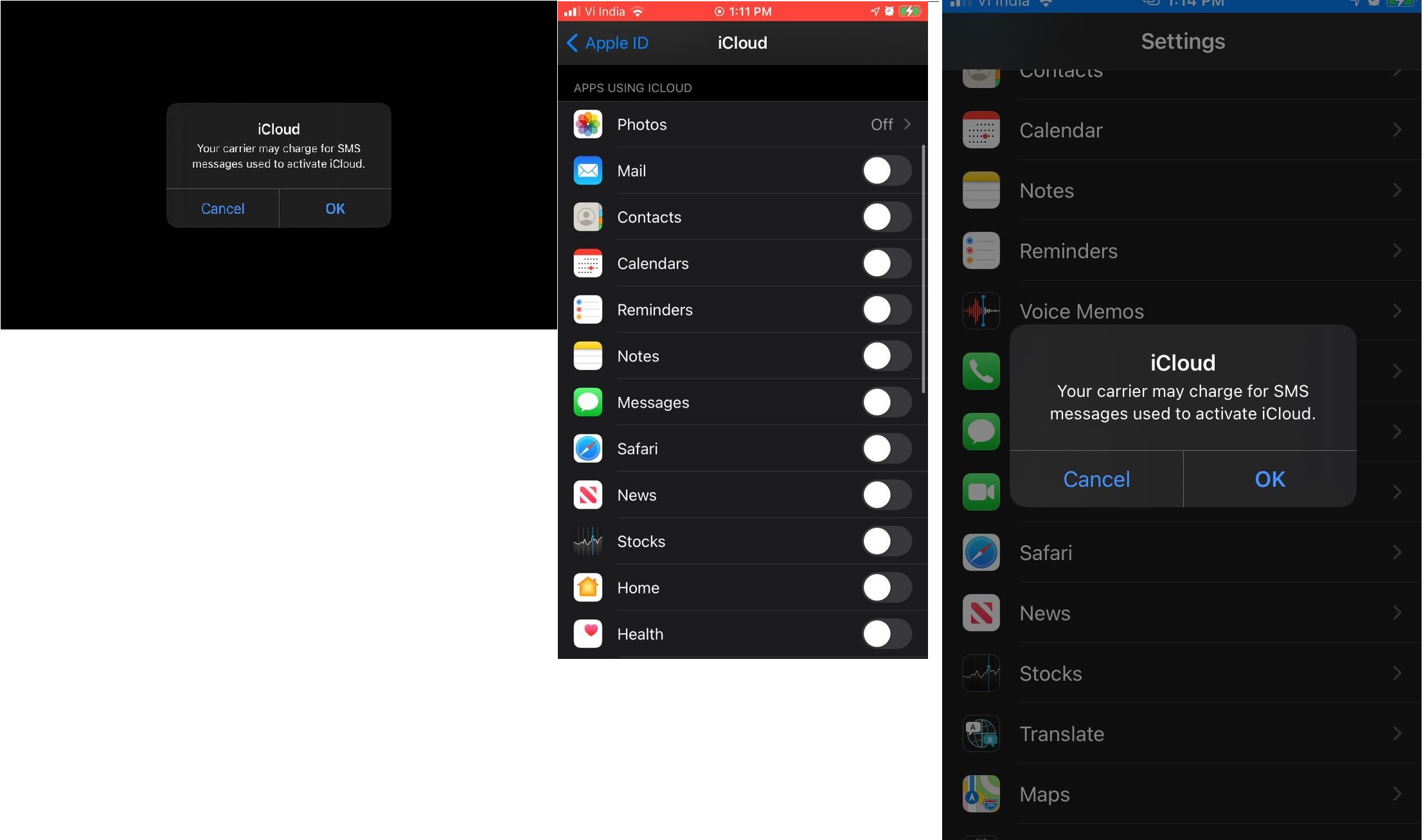1428x840 pixels.
Task: Select the iCloud menu tab
Action: point(742,42)
